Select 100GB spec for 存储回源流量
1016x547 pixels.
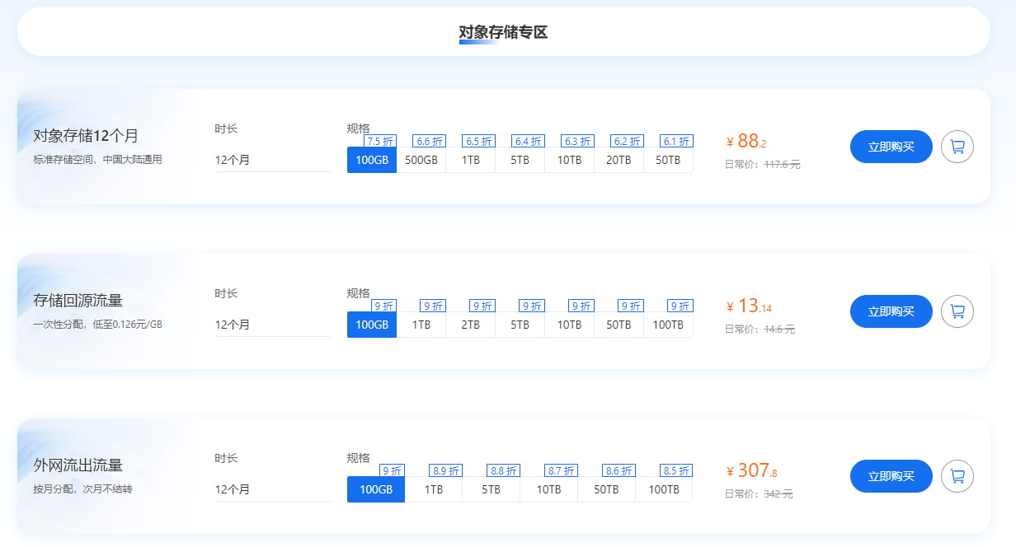372,325
